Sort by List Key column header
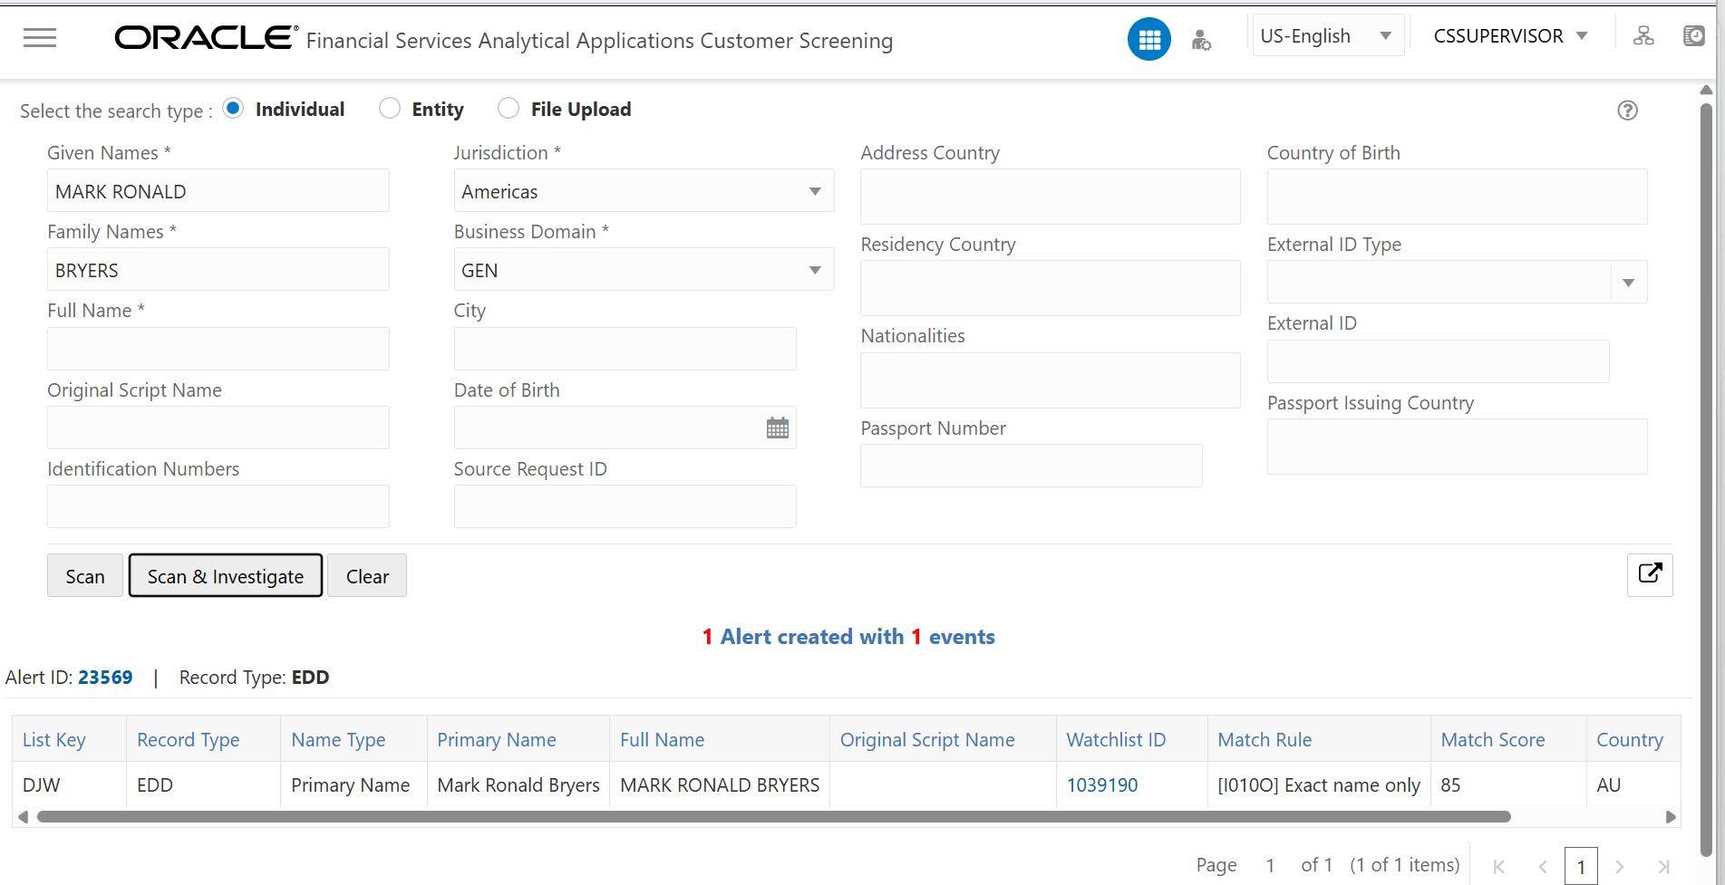 click(54, 740)
